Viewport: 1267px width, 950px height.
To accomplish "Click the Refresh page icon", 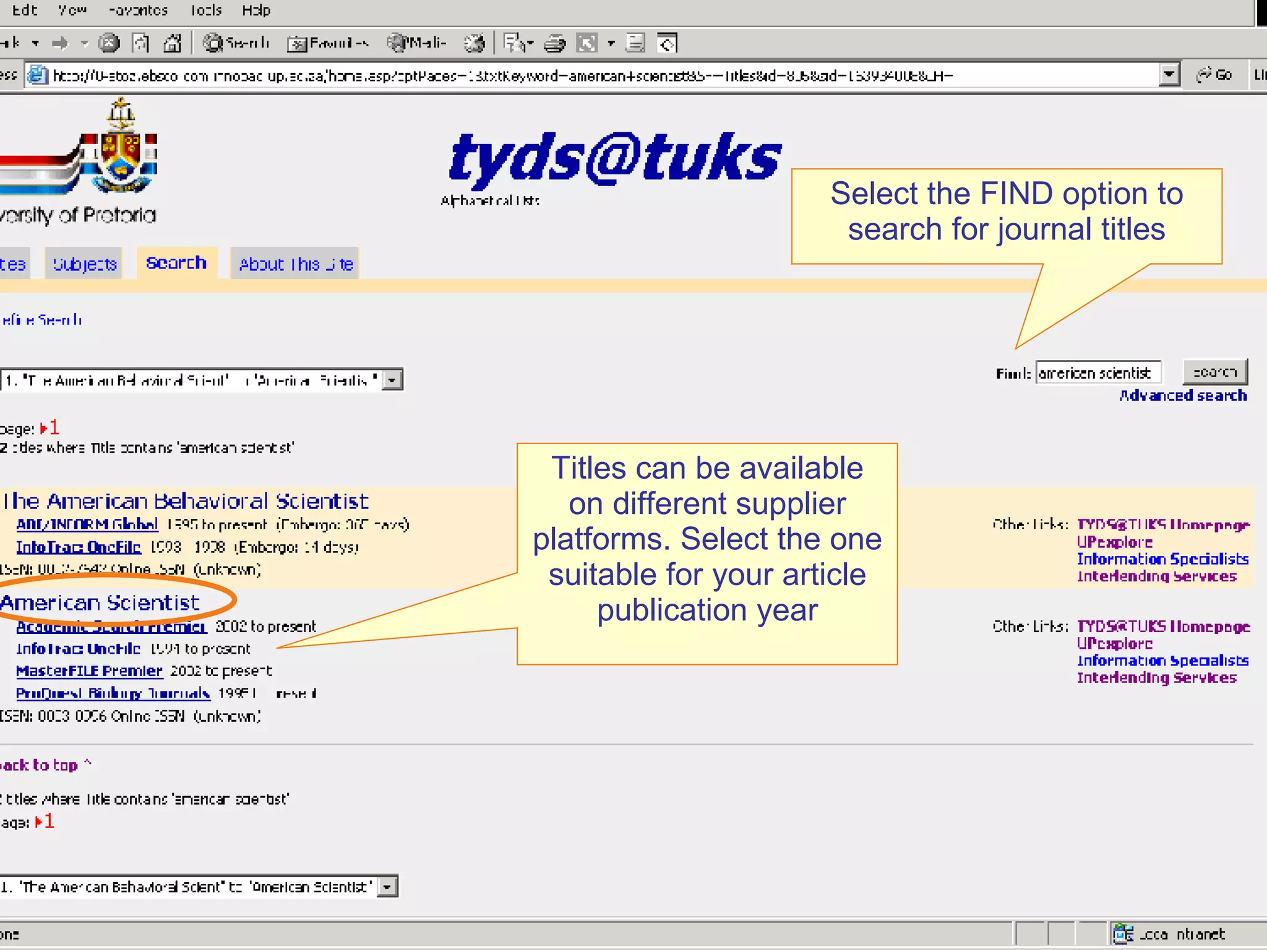I will click(141, 43).
